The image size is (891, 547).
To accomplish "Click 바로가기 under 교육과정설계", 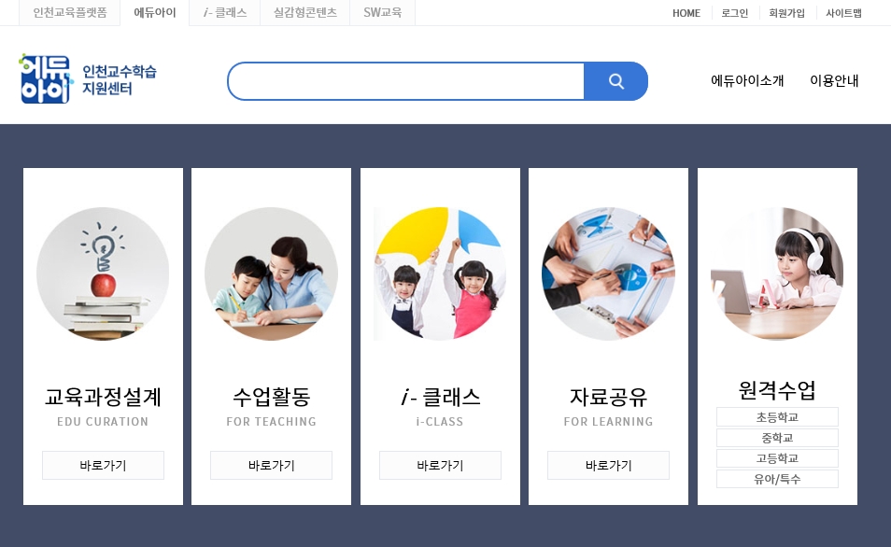I will pyautogui.click(x=103, y=465).
